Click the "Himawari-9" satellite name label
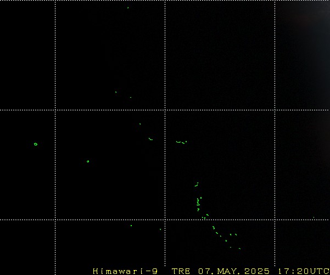Viewport: 330px width, 275px height. [x=125, y=271]
